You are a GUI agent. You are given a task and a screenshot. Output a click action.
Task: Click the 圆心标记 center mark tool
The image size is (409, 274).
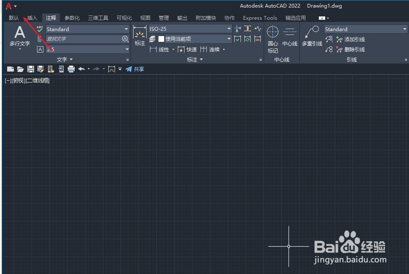pyautogui.click(x=273, y=40)
